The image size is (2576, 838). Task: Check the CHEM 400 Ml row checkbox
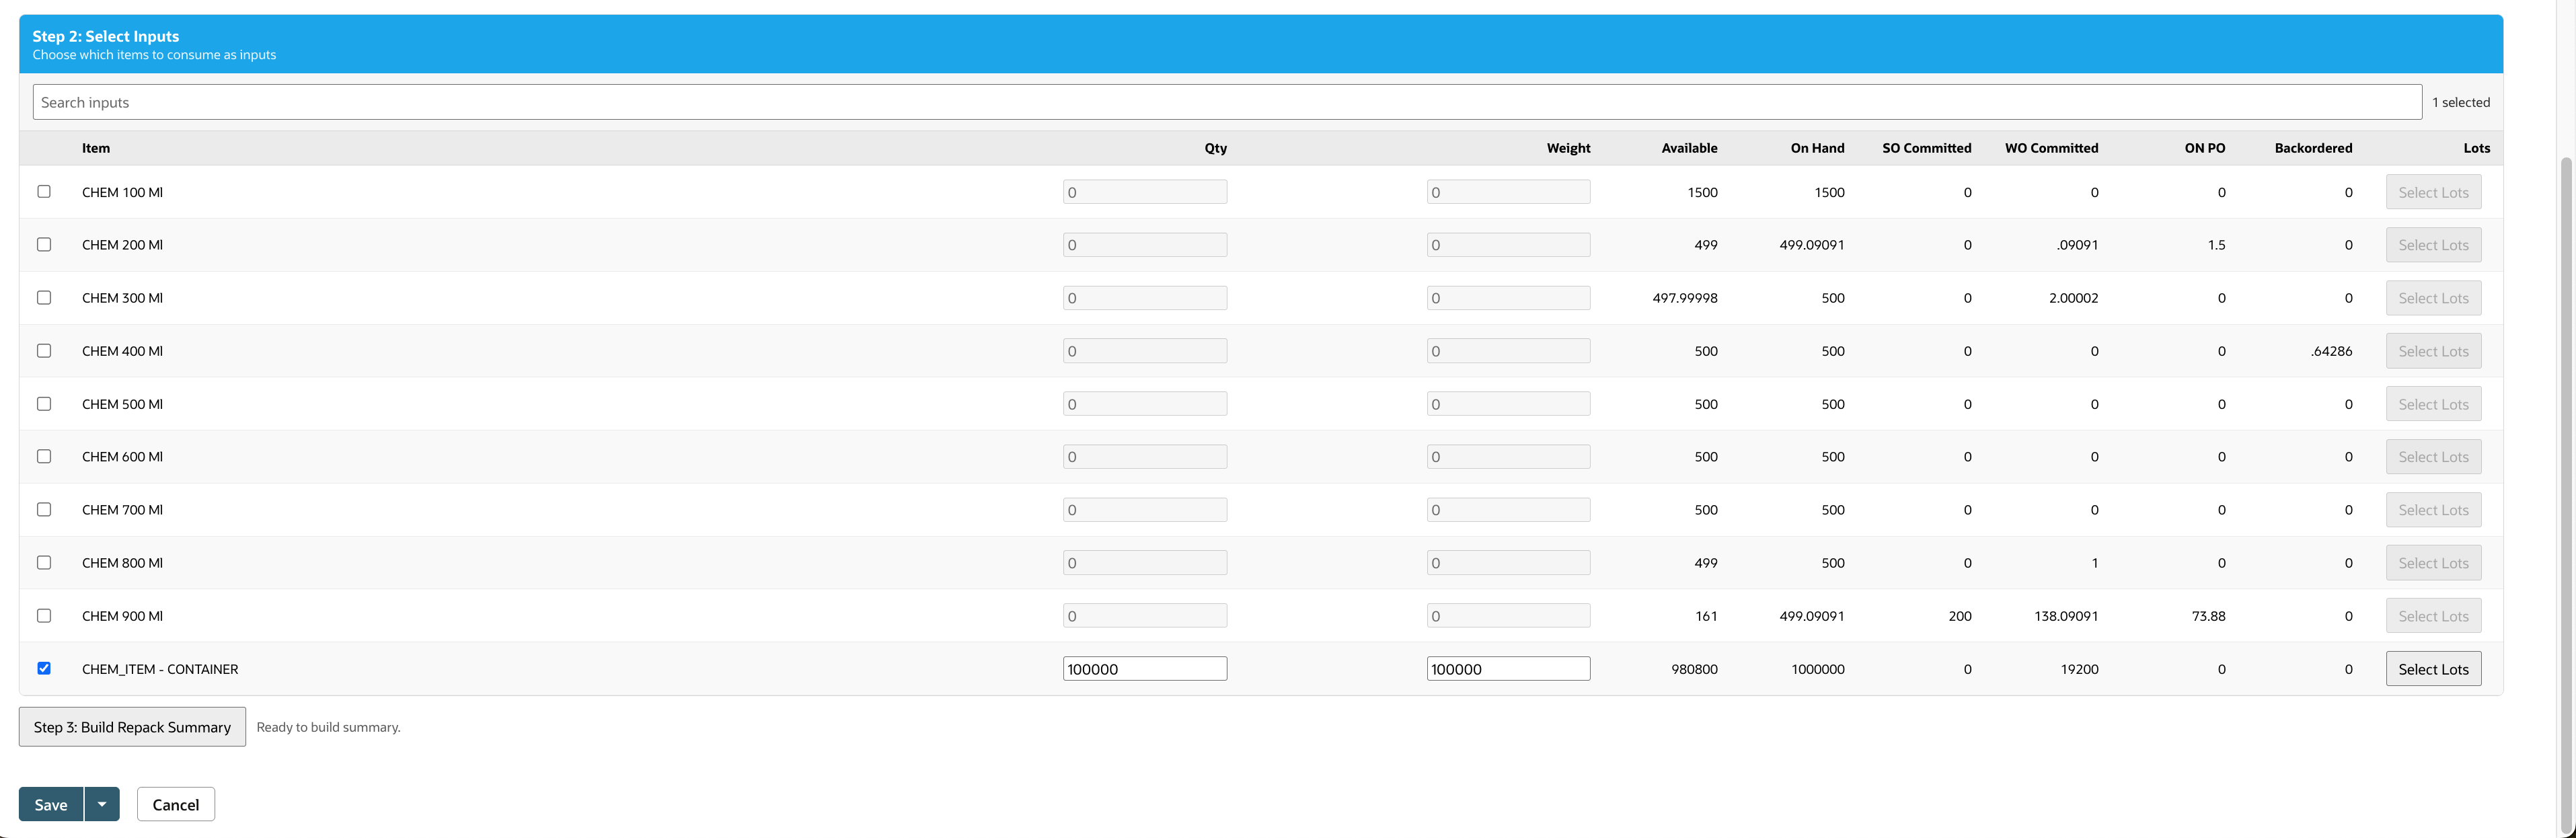(x=44, y=350)
